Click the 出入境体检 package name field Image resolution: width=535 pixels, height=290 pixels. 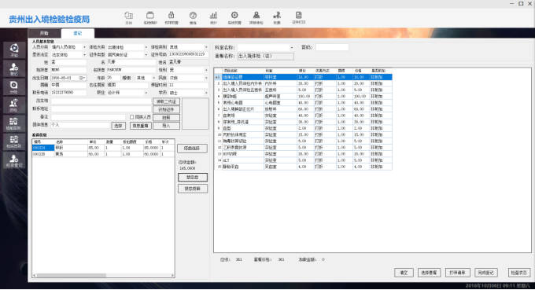click(265, 57)
